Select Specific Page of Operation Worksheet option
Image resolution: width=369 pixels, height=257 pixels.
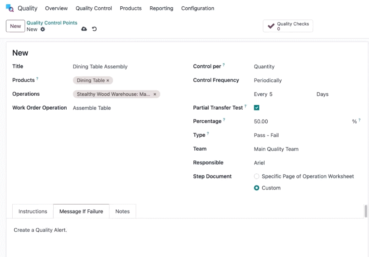257,176
